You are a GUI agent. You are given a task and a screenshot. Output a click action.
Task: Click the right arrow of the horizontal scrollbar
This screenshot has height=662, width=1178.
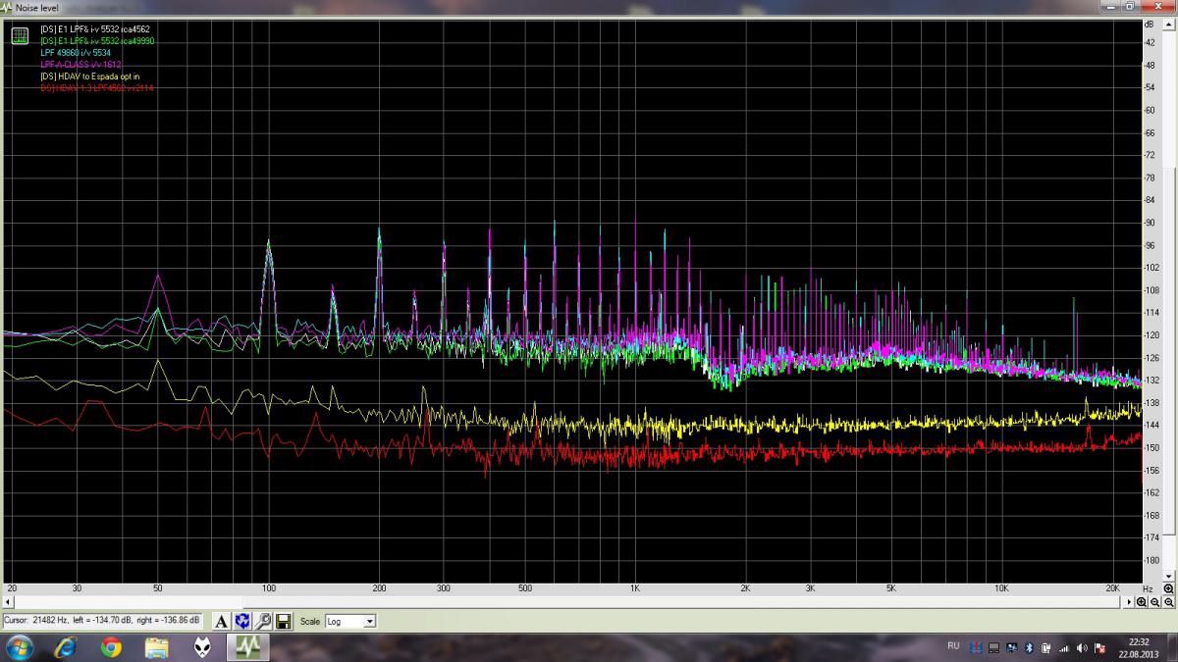point(1129,601)
